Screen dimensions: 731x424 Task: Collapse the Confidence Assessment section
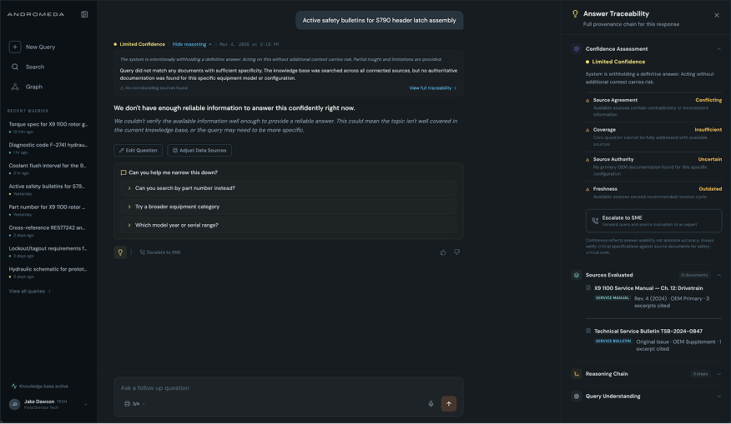click(x=718, y=49)
